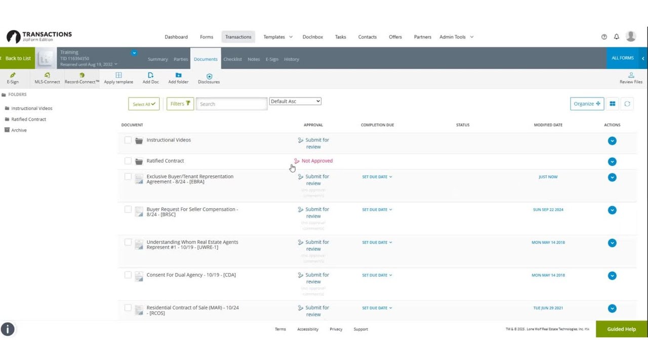
Task: Open the E-Sign toolbar tool
Action: click(x=13, y=78)
